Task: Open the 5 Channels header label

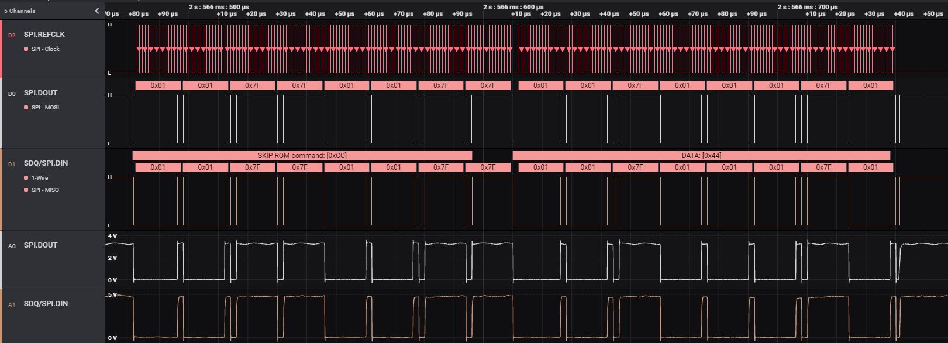Action: (x=20, y=11)
